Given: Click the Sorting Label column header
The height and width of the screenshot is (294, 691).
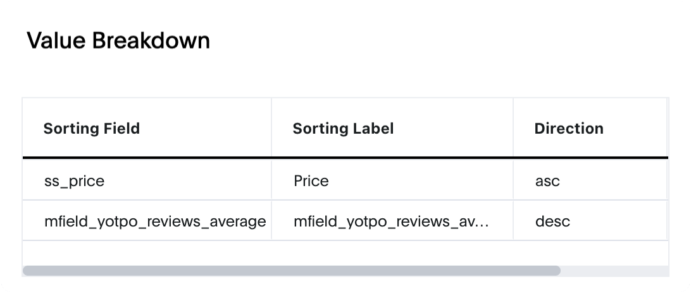Looking at the screenshot, I should click(x=392, y=128).
